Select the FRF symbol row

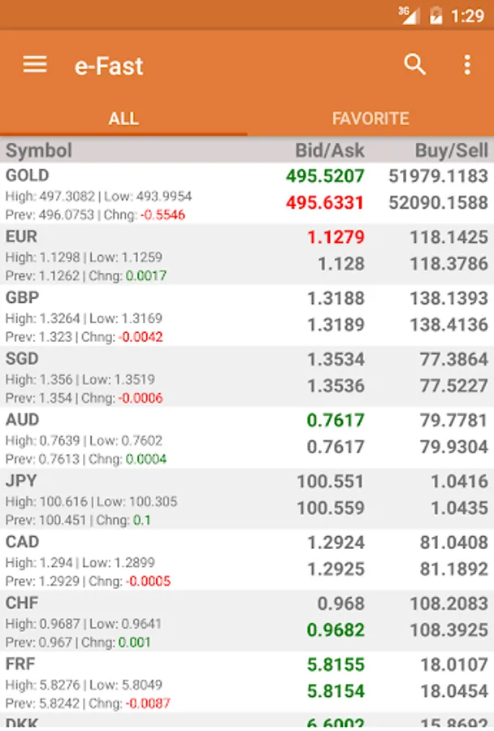pyautogui.click(x=20, y=664)
